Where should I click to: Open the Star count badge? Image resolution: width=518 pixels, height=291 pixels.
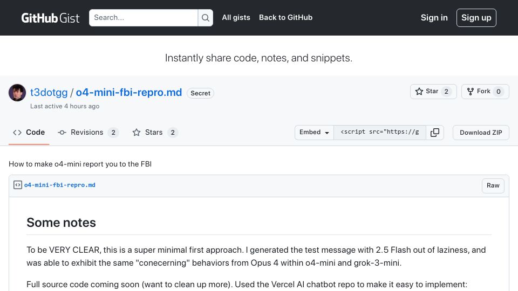(x=446, y=92)
